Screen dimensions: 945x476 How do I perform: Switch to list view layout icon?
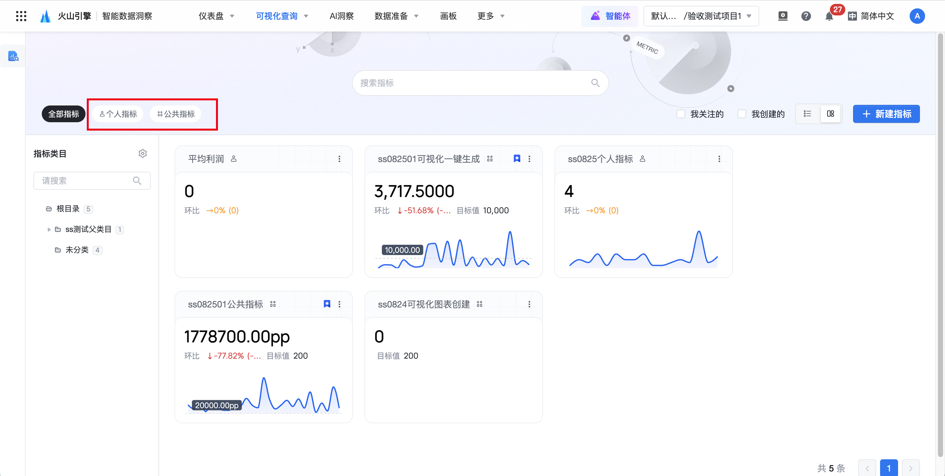[x=807, y=114]
